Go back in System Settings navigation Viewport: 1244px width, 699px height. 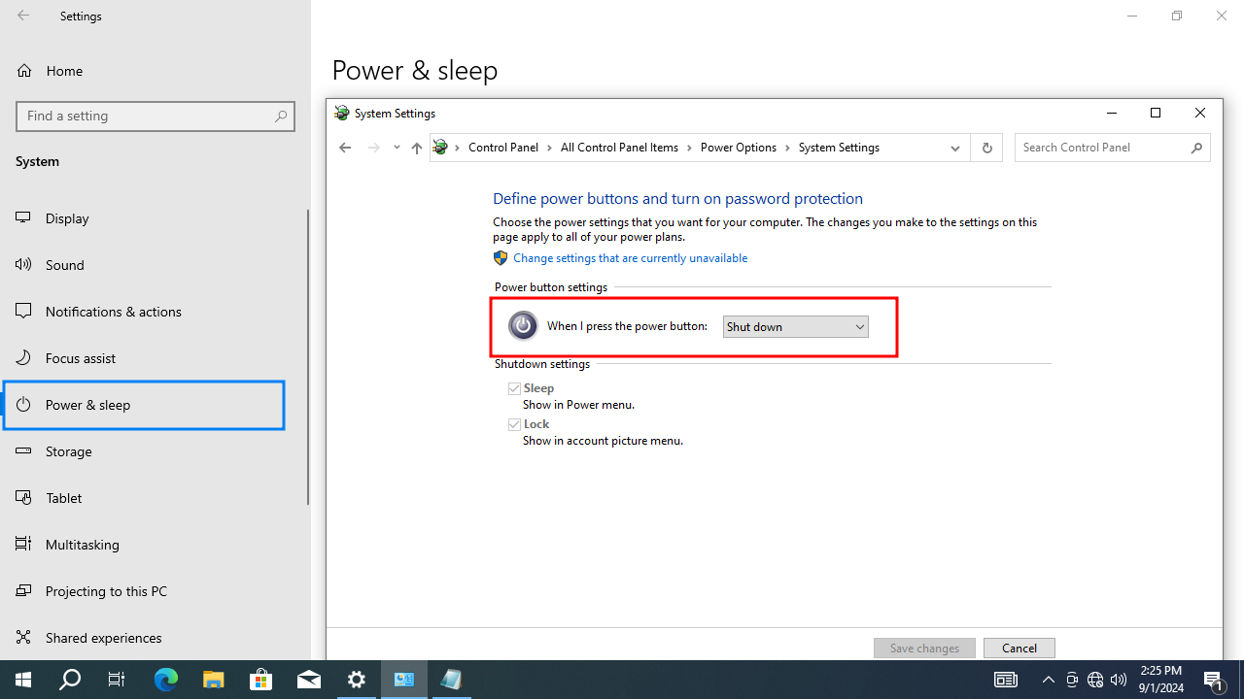point(345,148)
